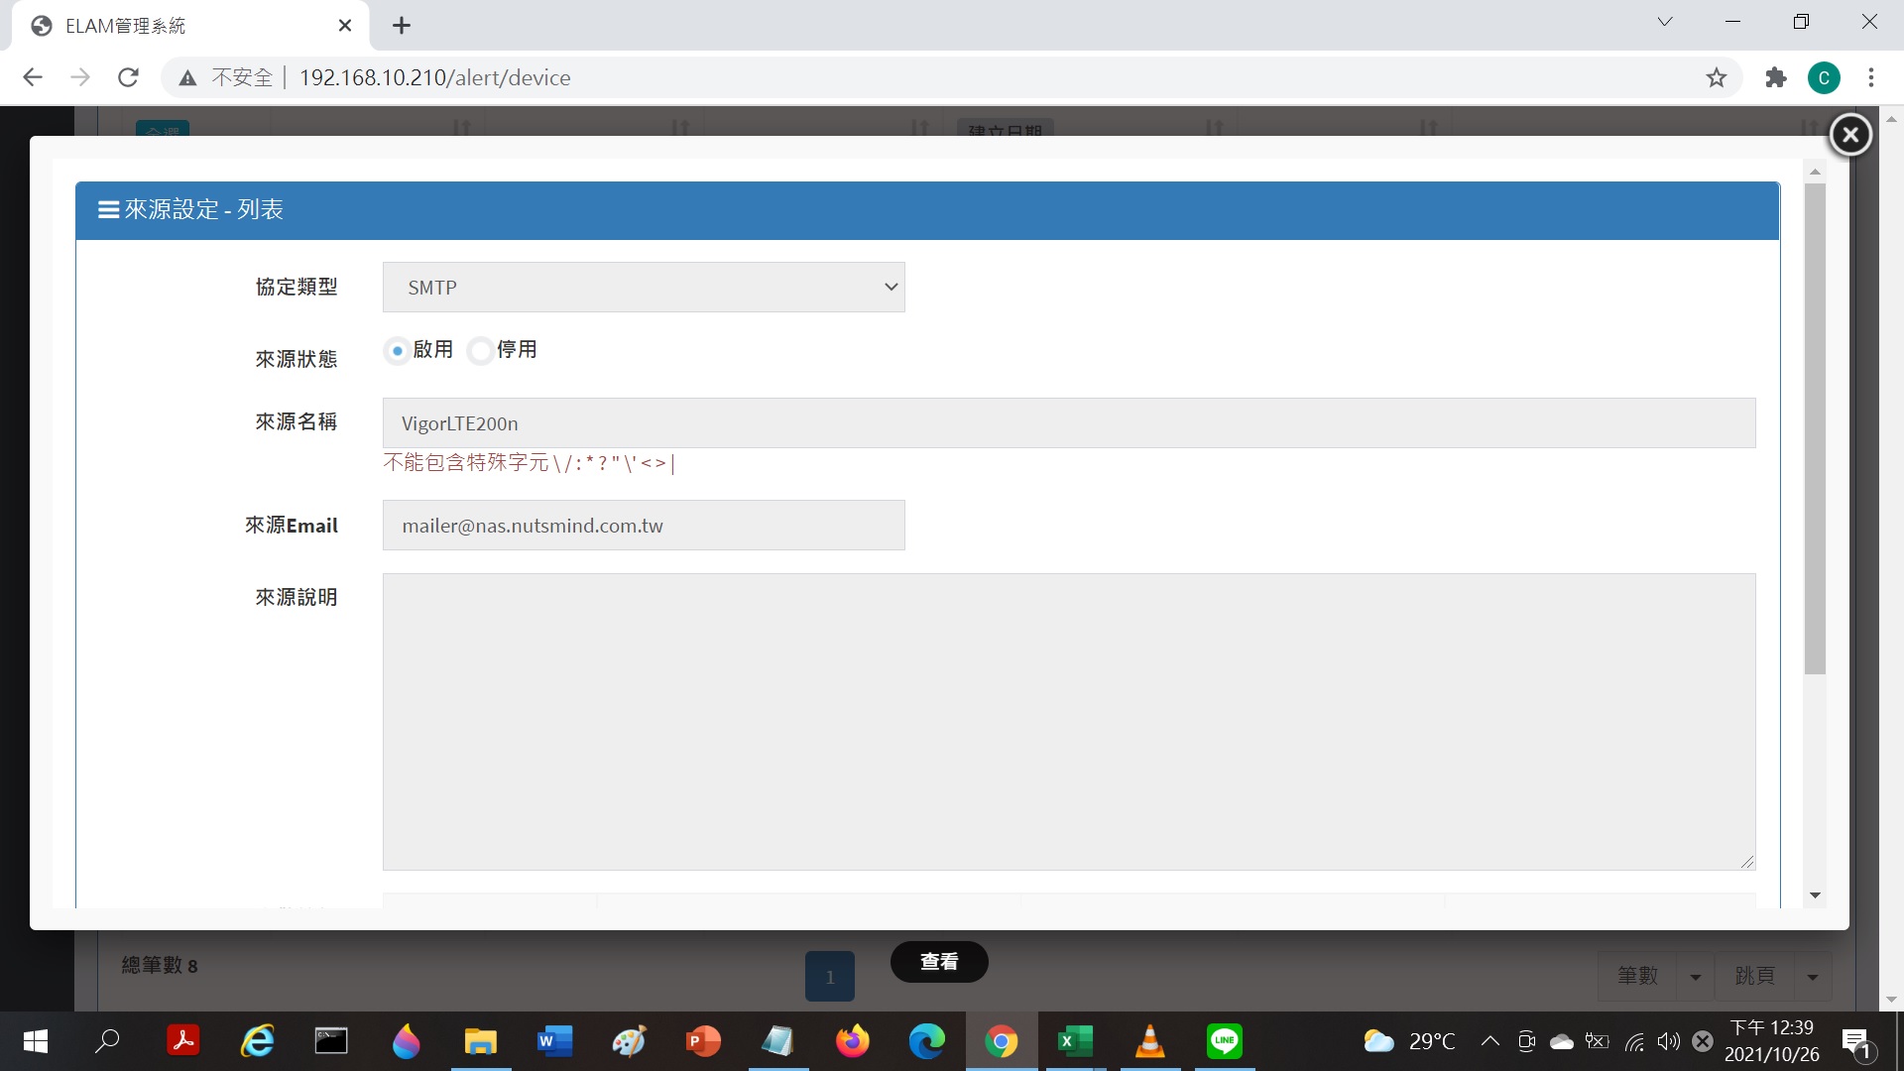Open Windows taskbar search
1904x1071 pixels.
click(x=107, y=1041)
